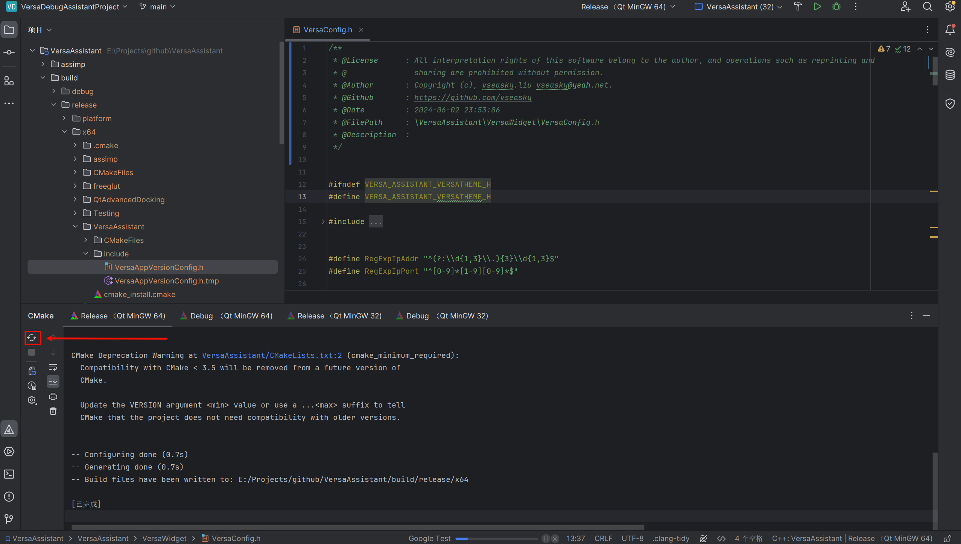
Task: Open the shield coverage tool icon
Action: pyautogui.click(x=950, y=103)
